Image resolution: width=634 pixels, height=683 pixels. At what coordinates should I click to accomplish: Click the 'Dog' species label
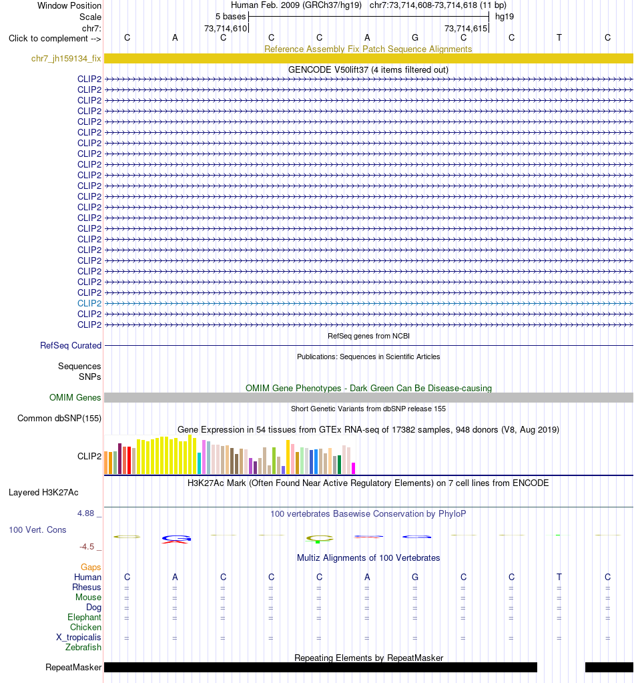(x=93, y=607)
